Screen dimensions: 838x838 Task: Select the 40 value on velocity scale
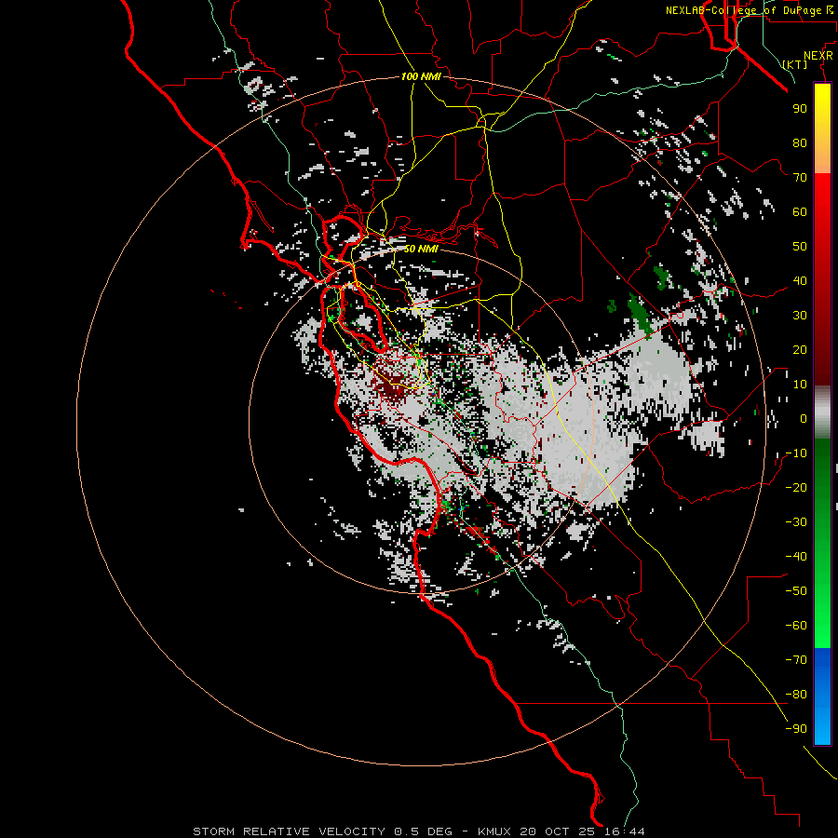[x=800, y=280]
